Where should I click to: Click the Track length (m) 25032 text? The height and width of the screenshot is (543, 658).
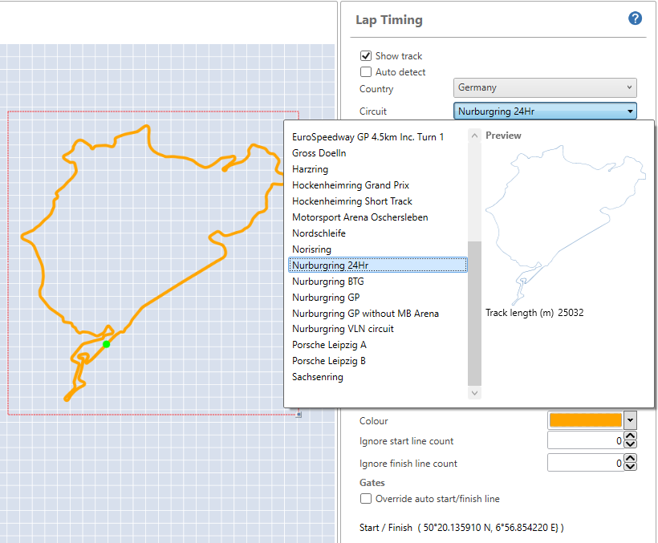tap(534, 313)
